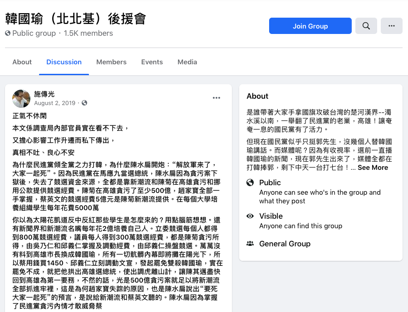This screenshot has width=408, height=312.
Task: Open the author name 施傳光
Action: tap(44, 94)
